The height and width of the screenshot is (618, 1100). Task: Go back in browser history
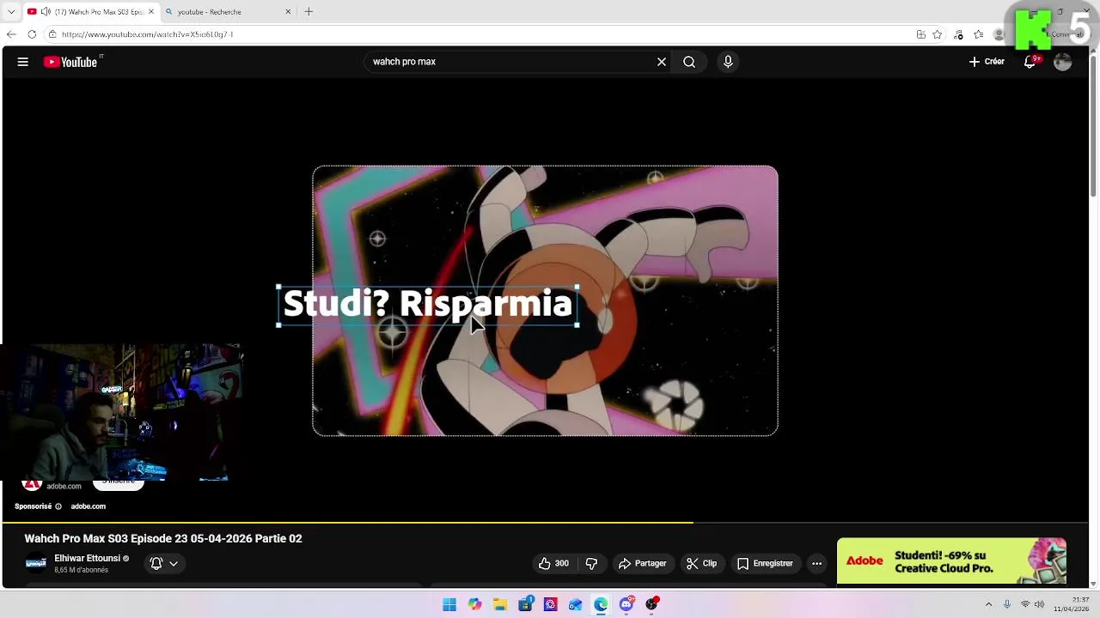pos(11,34)
